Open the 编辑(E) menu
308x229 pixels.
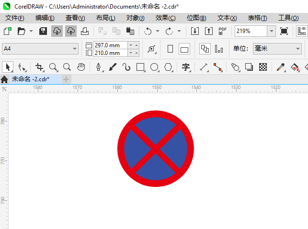coord(45,18)
